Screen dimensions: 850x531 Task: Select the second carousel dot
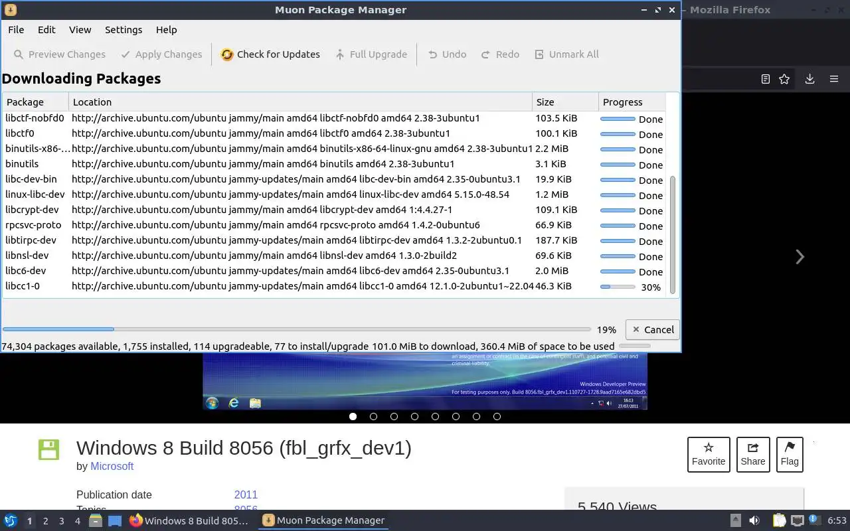373,417
